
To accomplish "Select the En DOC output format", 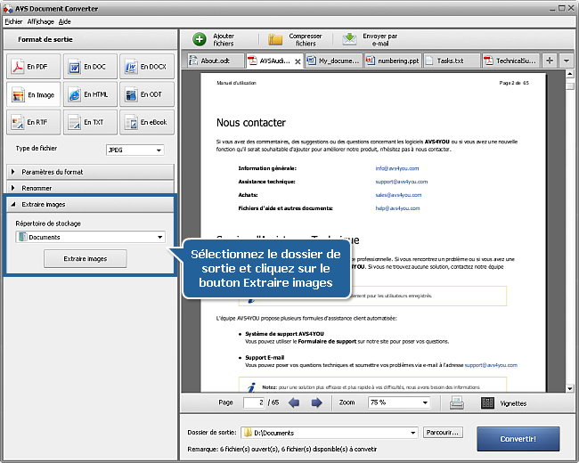I will [x=90, y=67].
